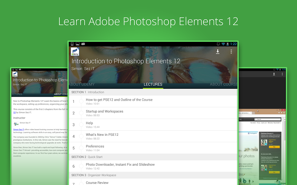
Task: Tap instructor name Simon Sez IT in center header
Action: point(83,69)
